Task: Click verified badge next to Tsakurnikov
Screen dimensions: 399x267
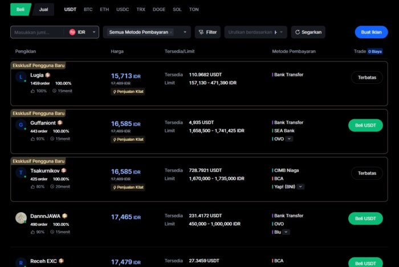Action: pyautogui.click(x=64, y=171)
